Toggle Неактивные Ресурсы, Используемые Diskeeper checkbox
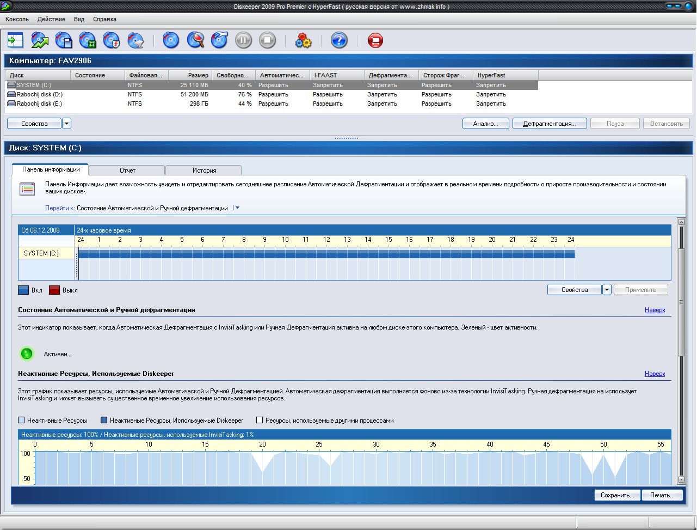697x530 pixels. click(x=104, y=421)
